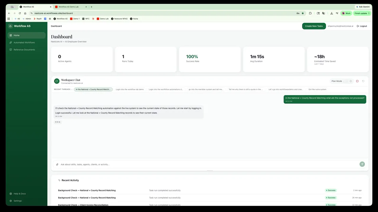Click the Plan Mode info icon
Image resolution: width=378 pixels, height=212 pixels.
point(351,81)
